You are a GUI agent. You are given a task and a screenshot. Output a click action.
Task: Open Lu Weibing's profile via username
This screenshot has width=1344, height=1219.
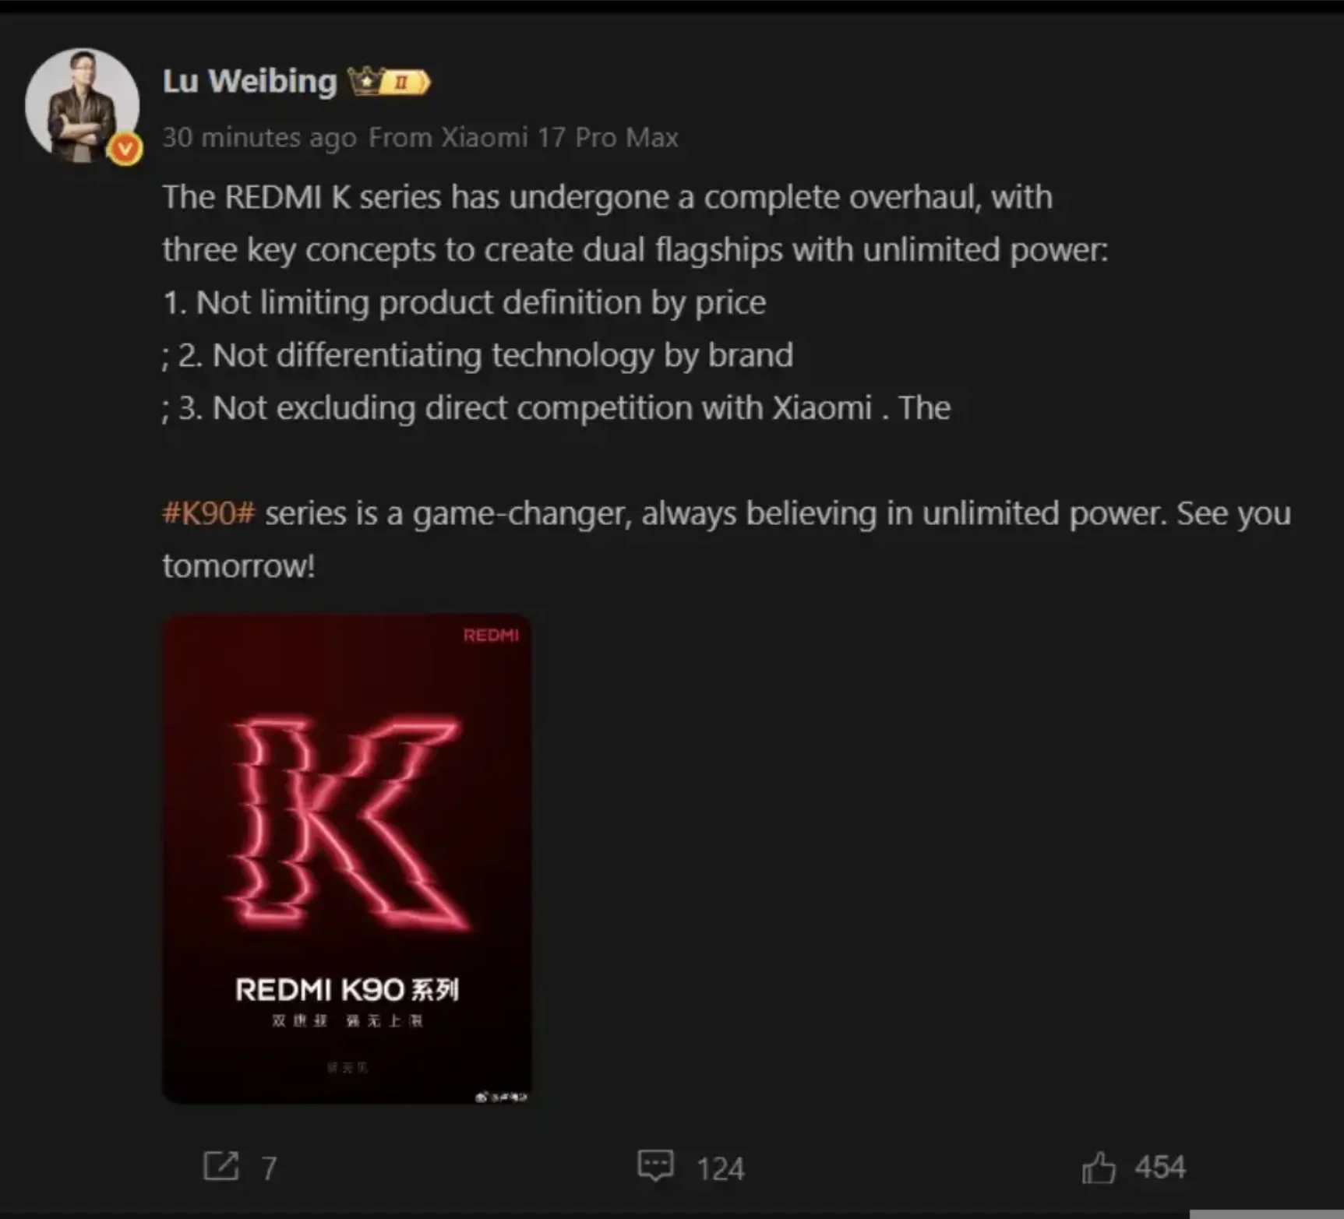[x=249, y=81]
